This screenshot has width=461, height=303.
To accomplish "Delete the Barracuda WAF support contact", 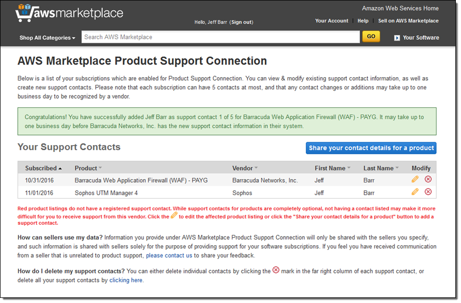I will [428, 179].
